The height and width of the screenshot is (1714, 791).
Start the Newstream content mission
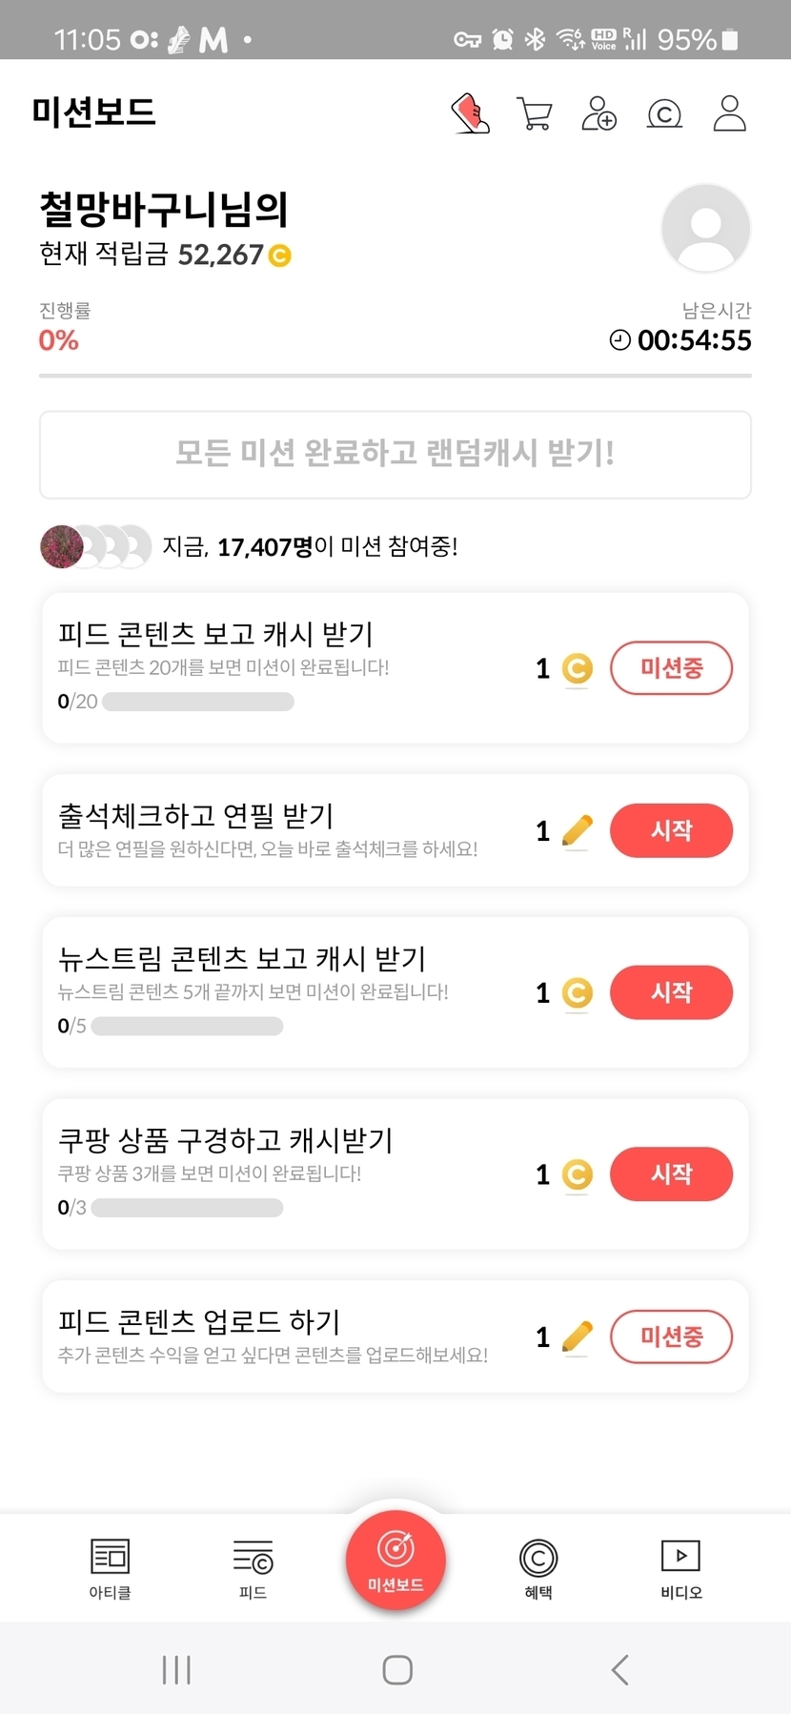pyautogui.click(x=671, y=992)
